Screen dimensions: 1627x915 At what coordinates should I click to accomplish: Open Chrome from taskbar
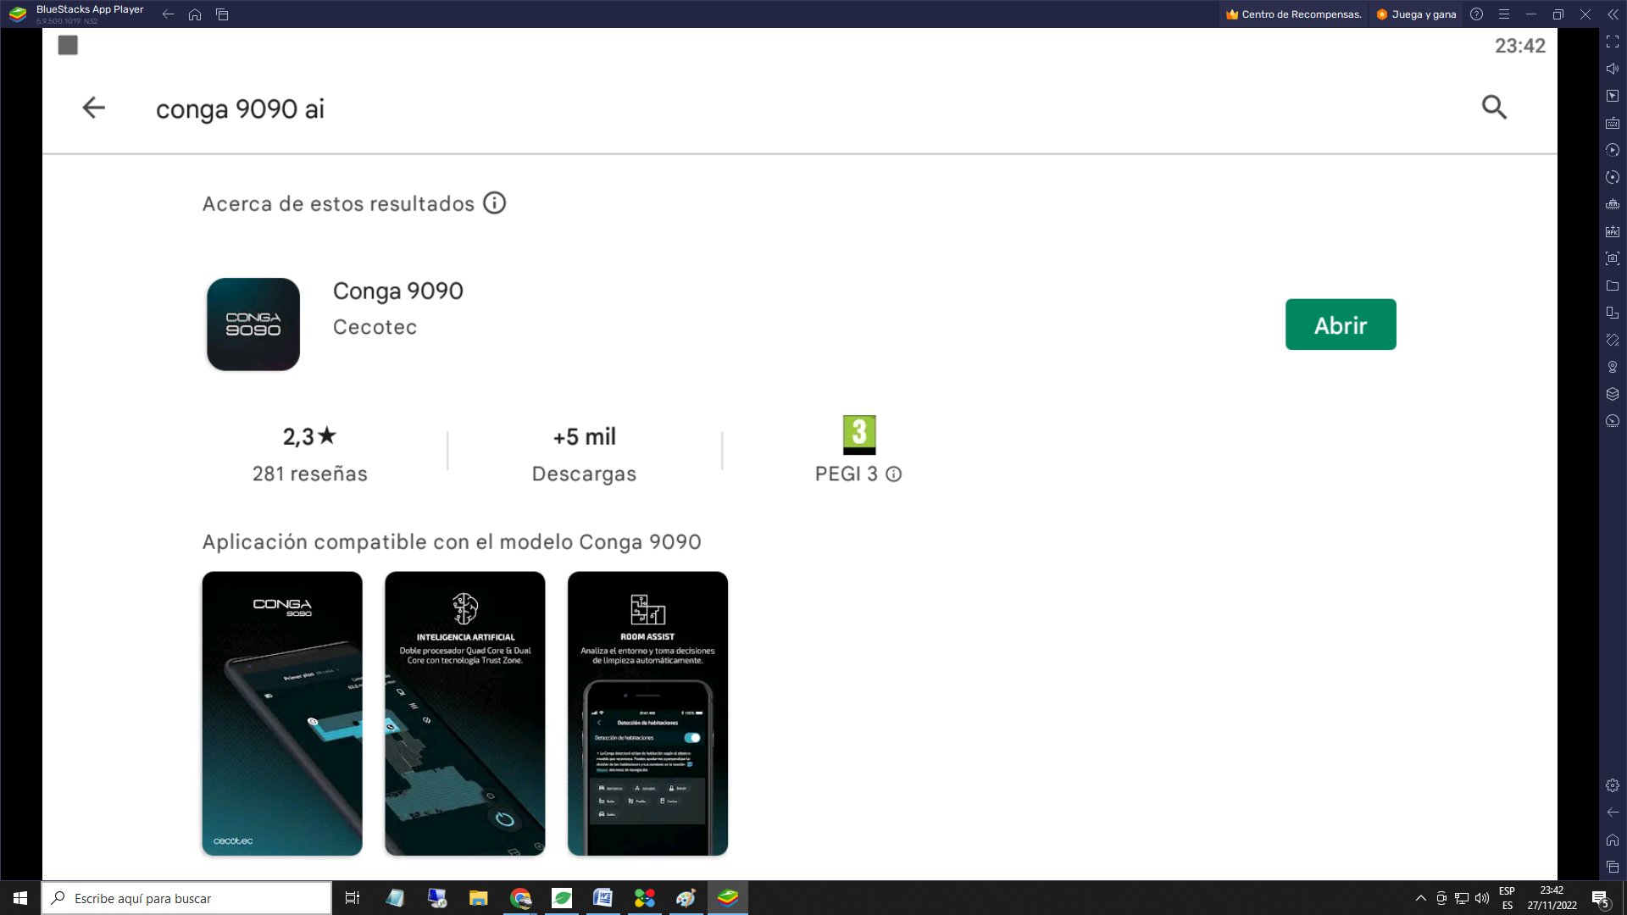[x=520, y=898]
